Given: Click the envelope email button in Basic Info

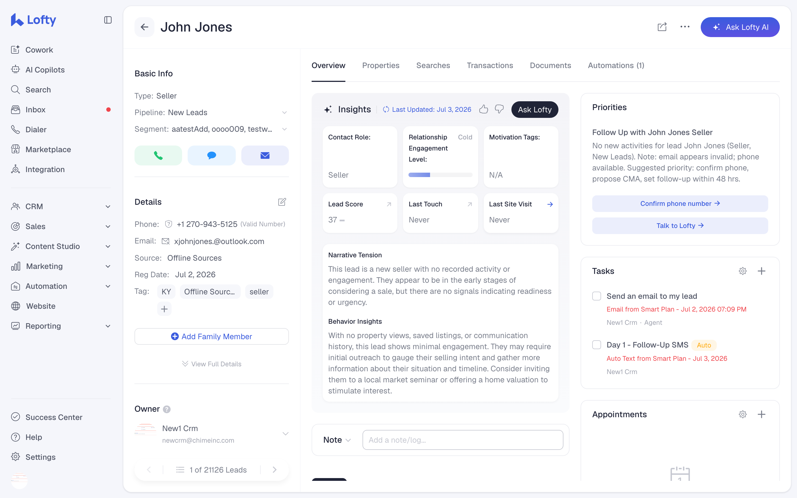Looking at the screenshot, I should pos(265,155).
